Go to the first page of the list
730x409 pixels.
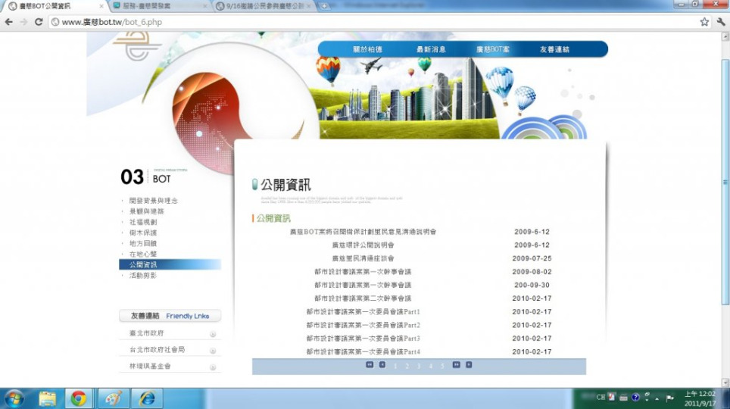coord(370,365)
